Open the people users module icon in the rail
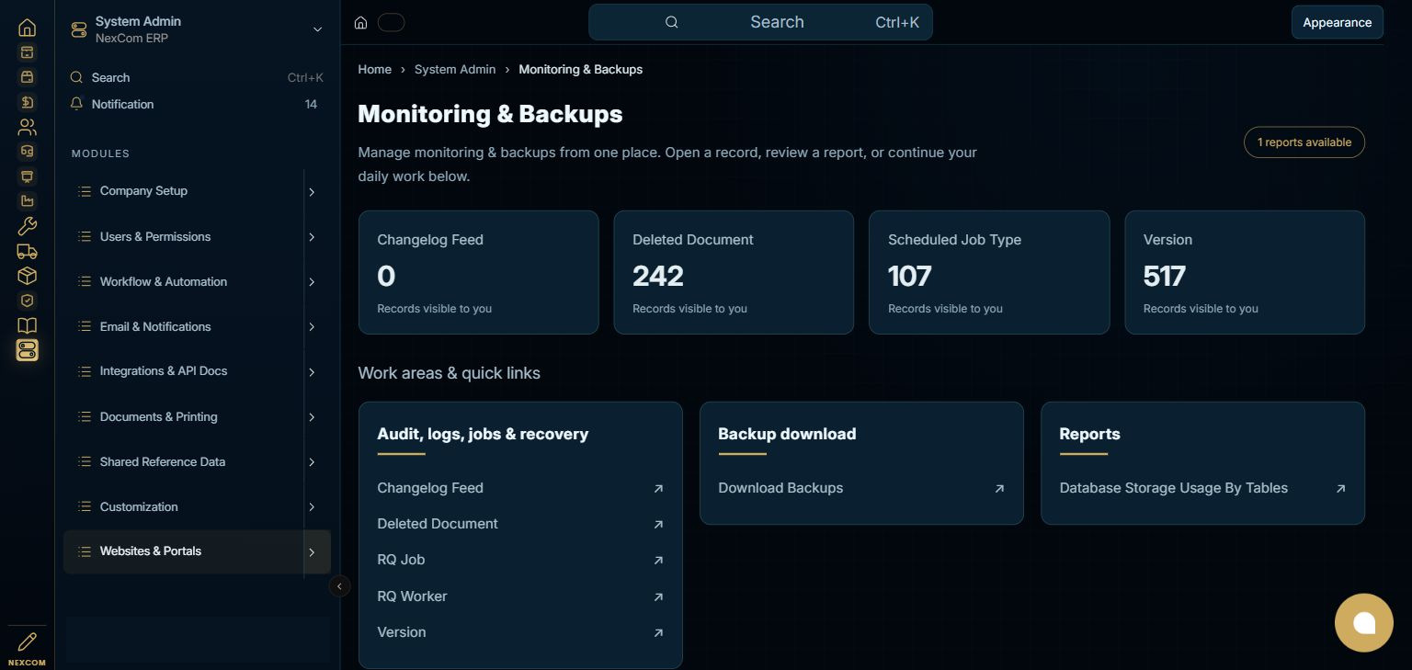The height and width of the screenshot is (670, 1412). pyautogui.click(x=28, y=127)
